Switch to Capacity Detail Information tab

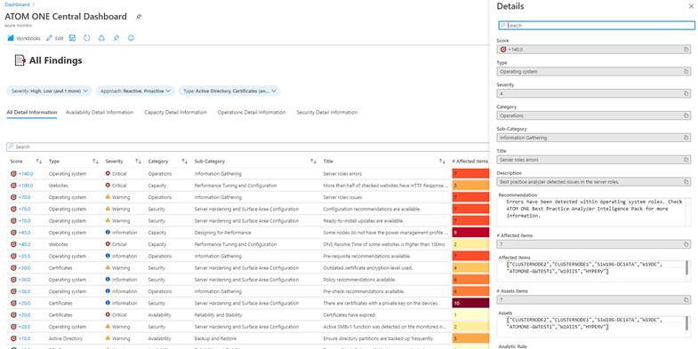[x=175, y=113]
